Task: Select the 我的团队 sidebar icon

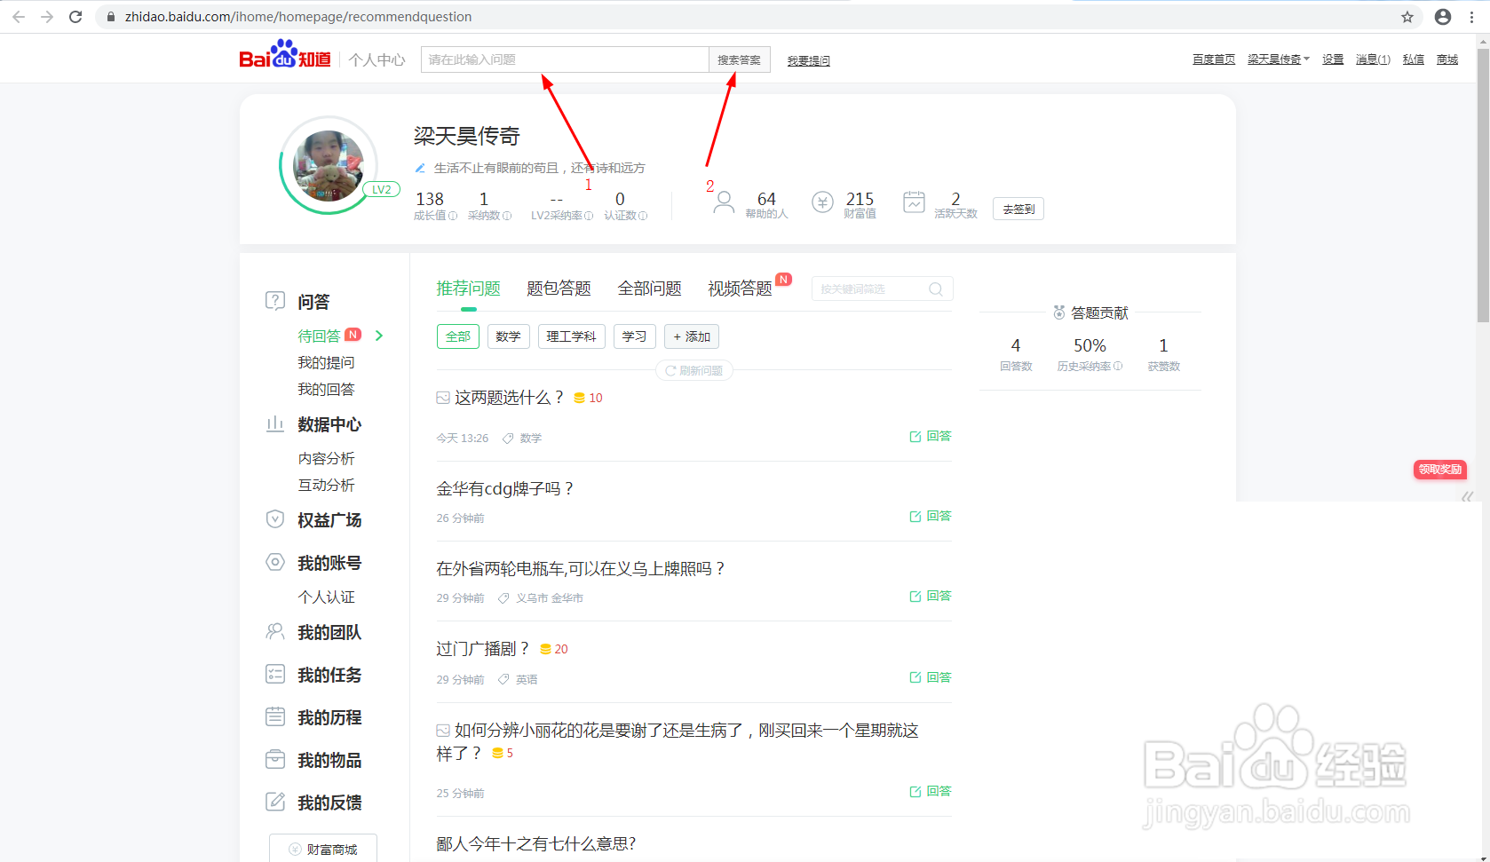Action: pos(275,631)
